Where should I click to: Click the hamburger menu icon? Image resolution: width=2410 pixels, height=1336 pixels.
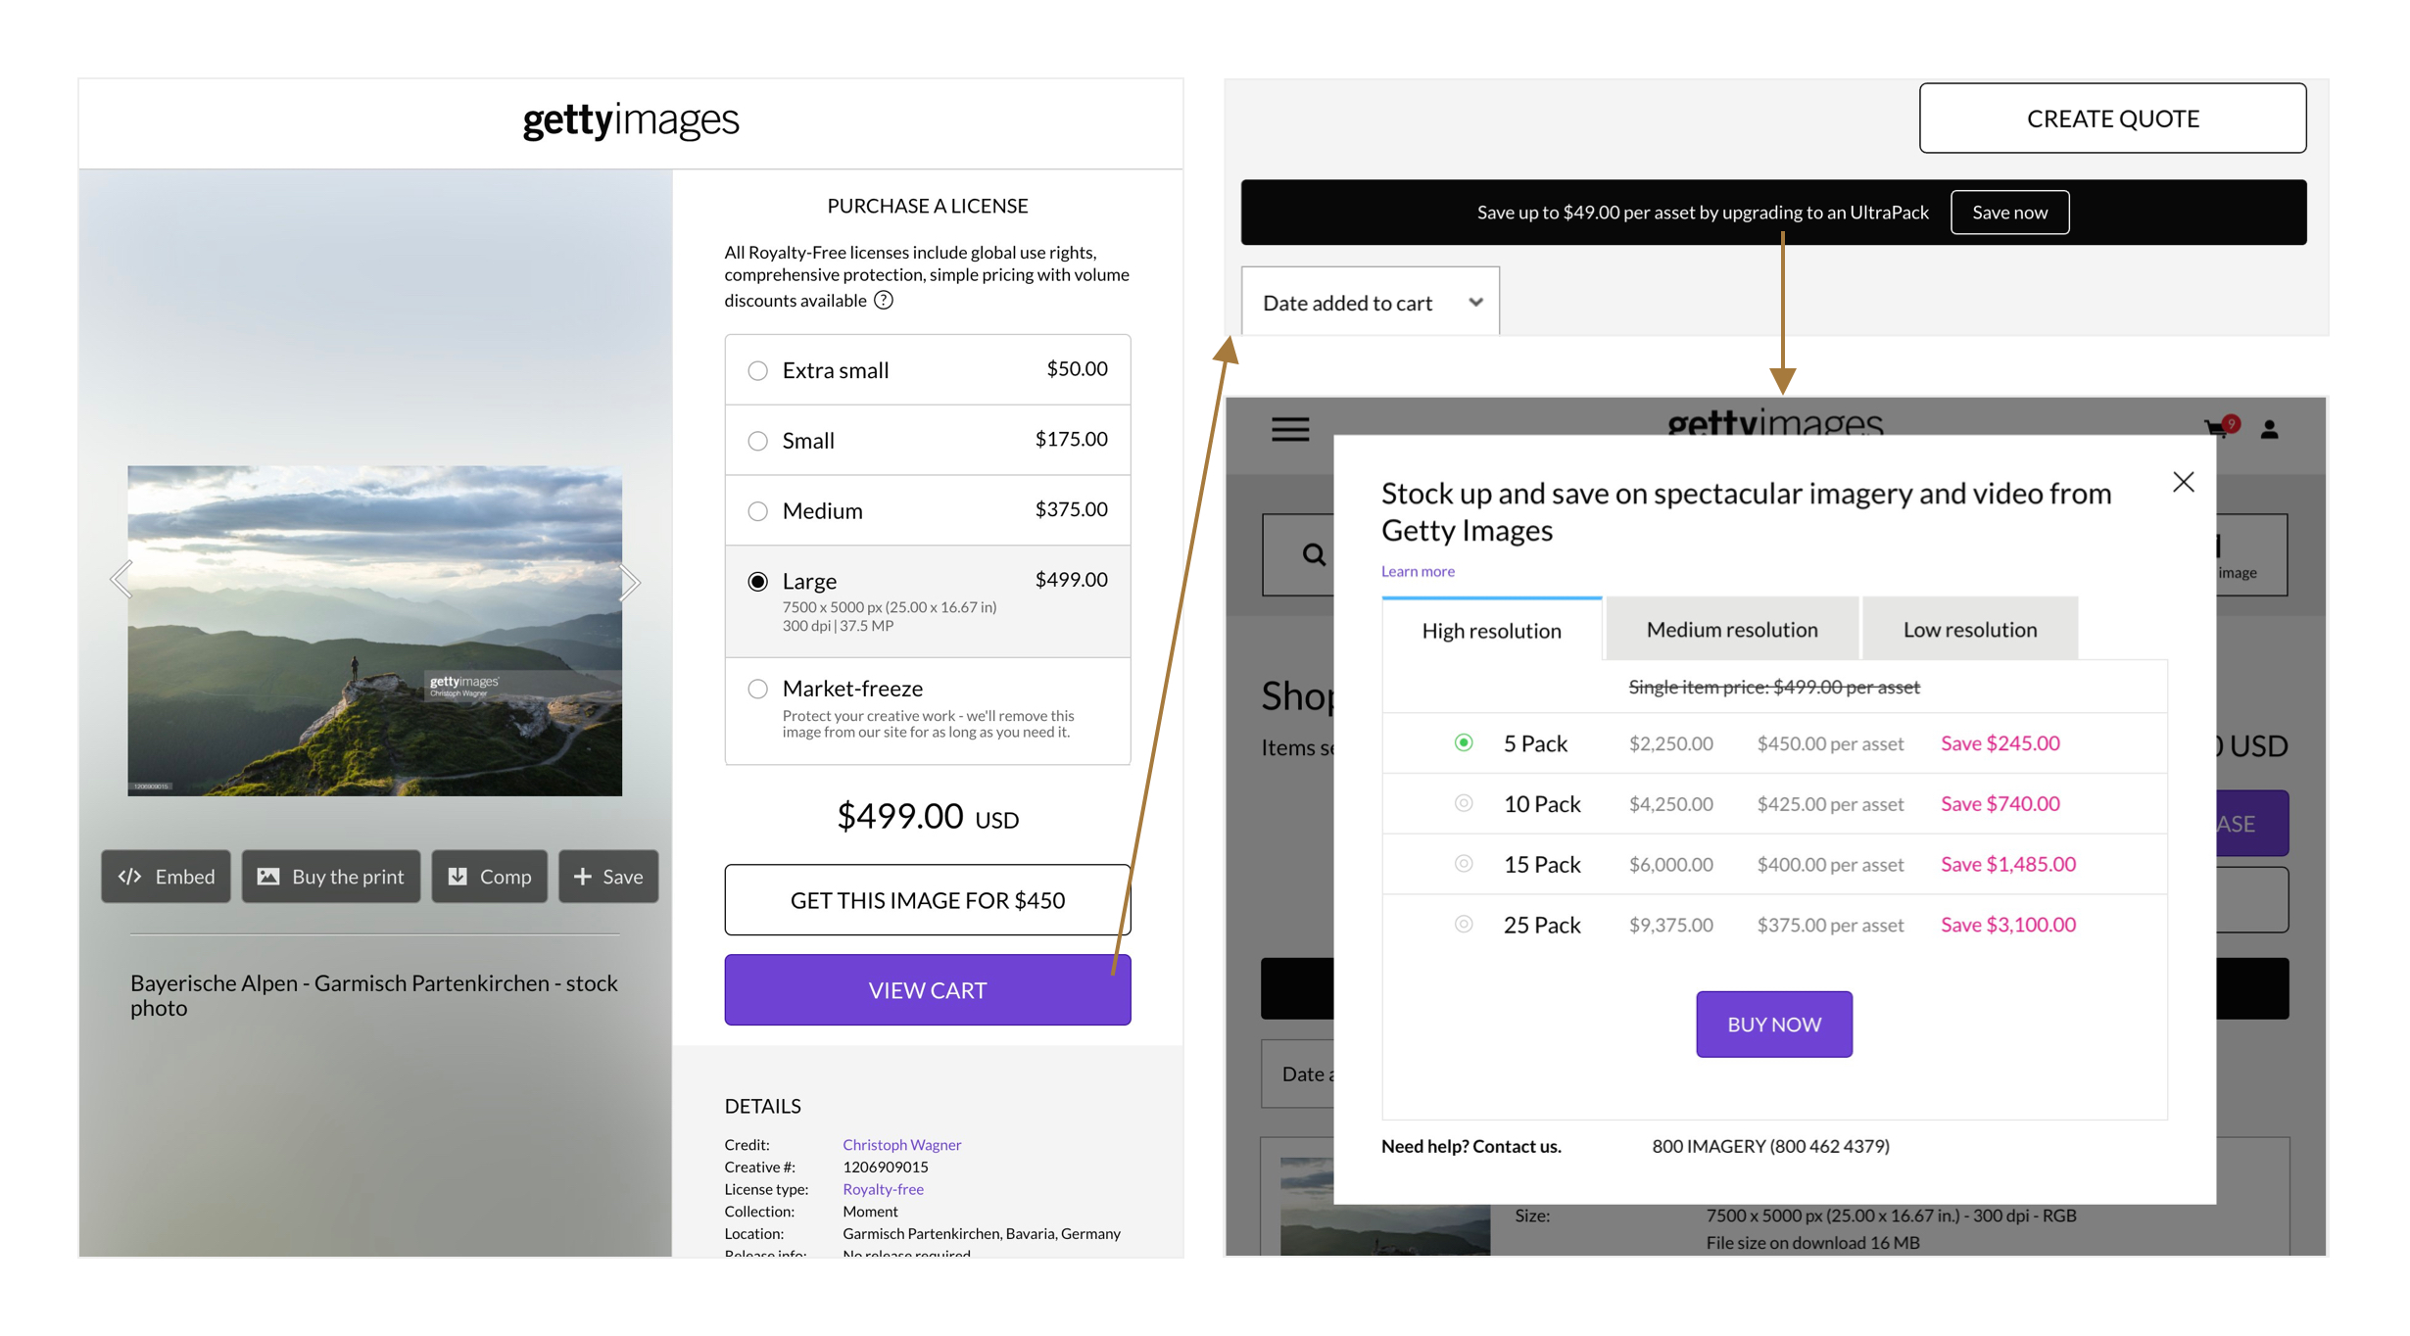point(1289,429)
